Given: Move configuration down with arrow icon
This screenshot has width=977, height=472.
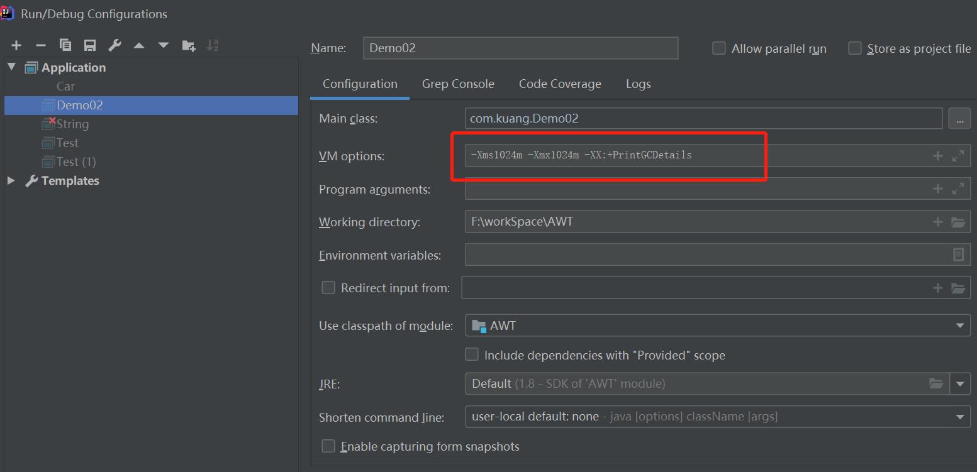Looking at the screenshot, I should pos(164,45).
